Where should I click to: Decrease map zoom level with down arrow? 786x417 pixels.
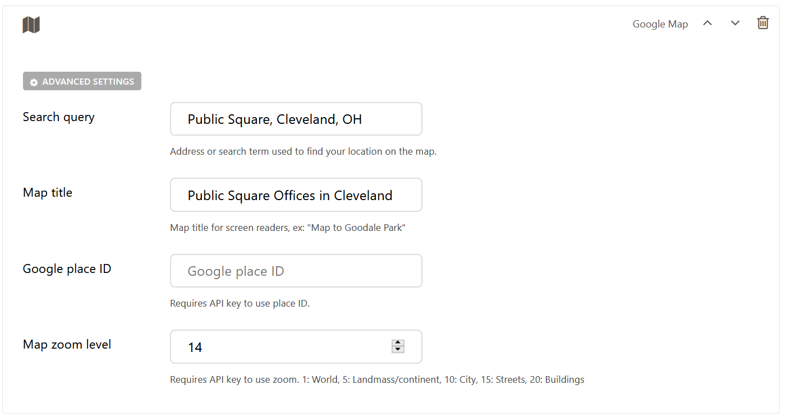[398, 350]
